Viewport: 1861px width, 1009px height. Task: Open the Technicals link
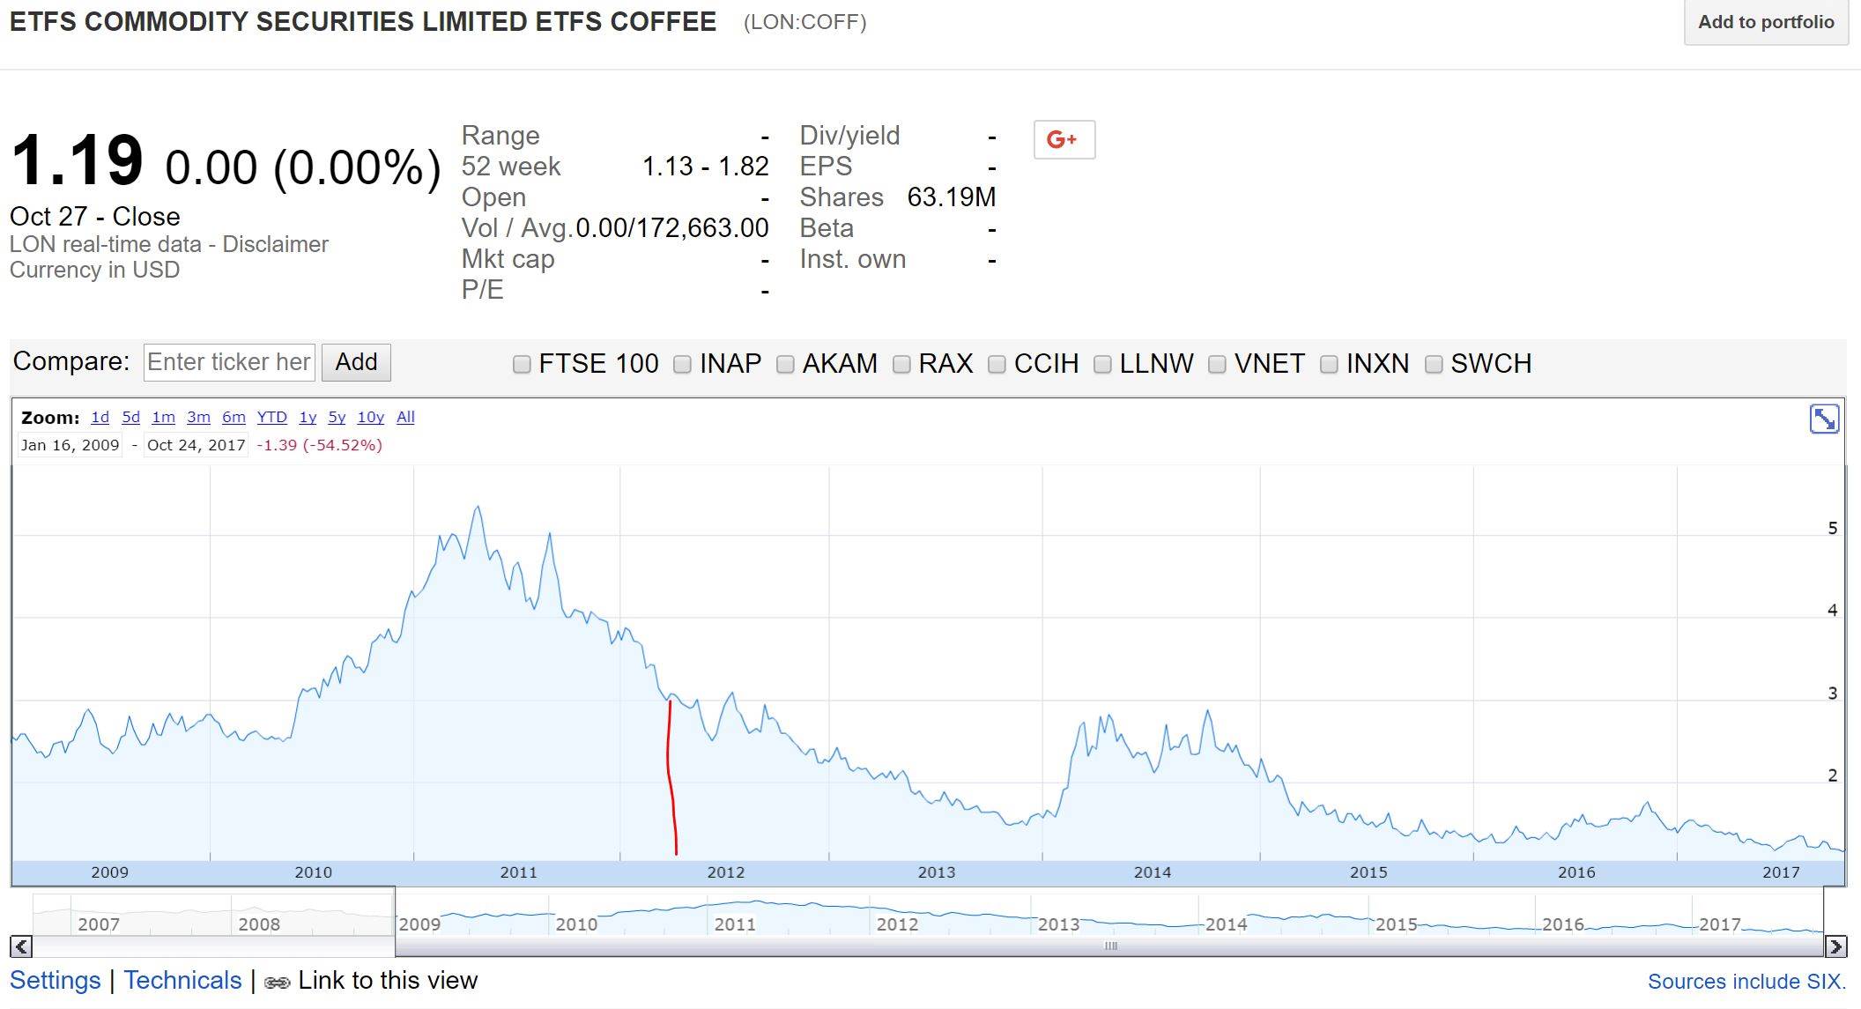182,980
